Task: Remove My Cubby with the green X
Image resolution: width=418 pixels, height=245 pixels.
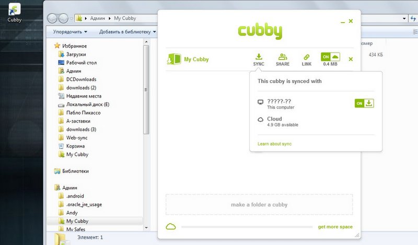Action: point(351,59)
